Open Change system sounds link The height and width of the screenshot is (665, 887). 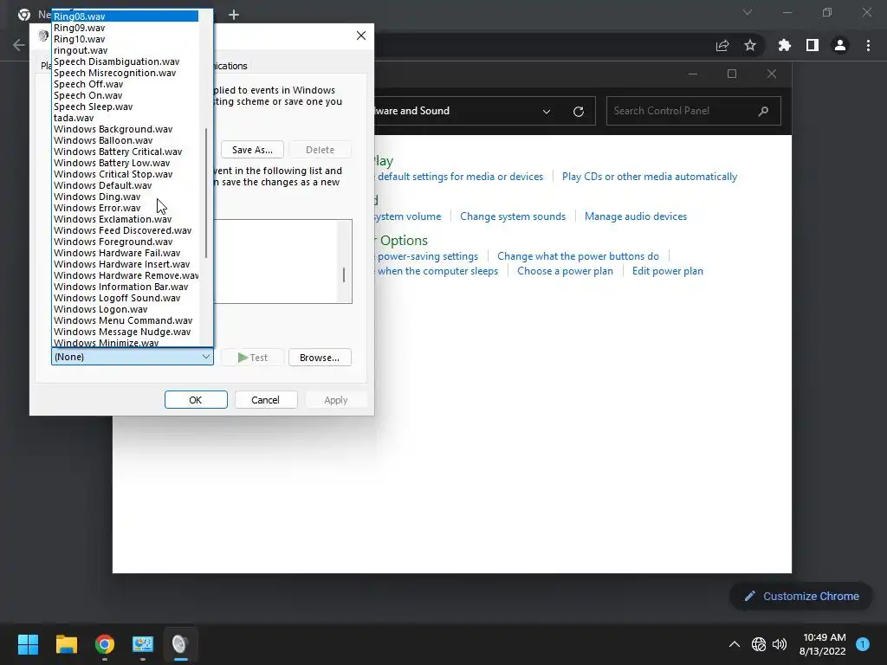point(513,216)
